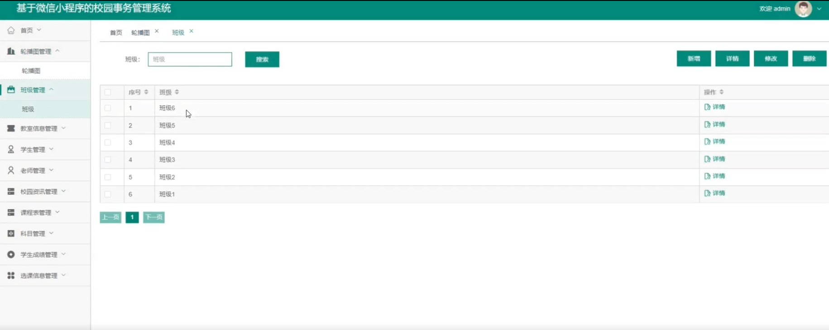Click the home icon in sidebar
829x330 pixels.
click(x=11, y=30)
